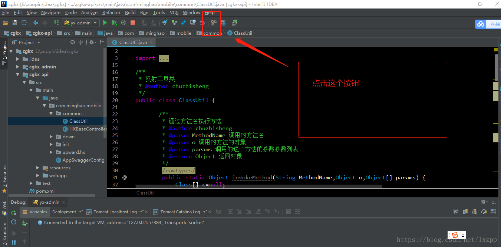
Task: Expand the cgkx-admin module
Action: (18, 67)
